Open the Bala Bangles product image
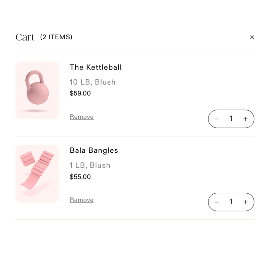 tap(37, 174)
